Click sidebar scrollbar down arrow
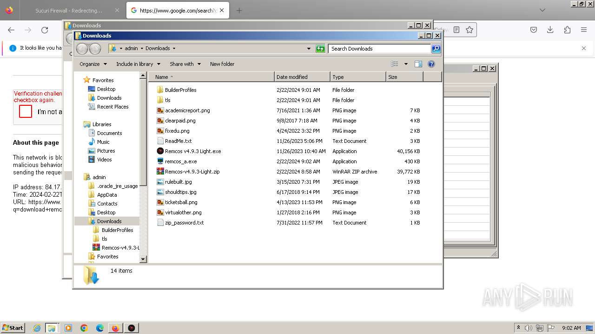 click(143, 259)
